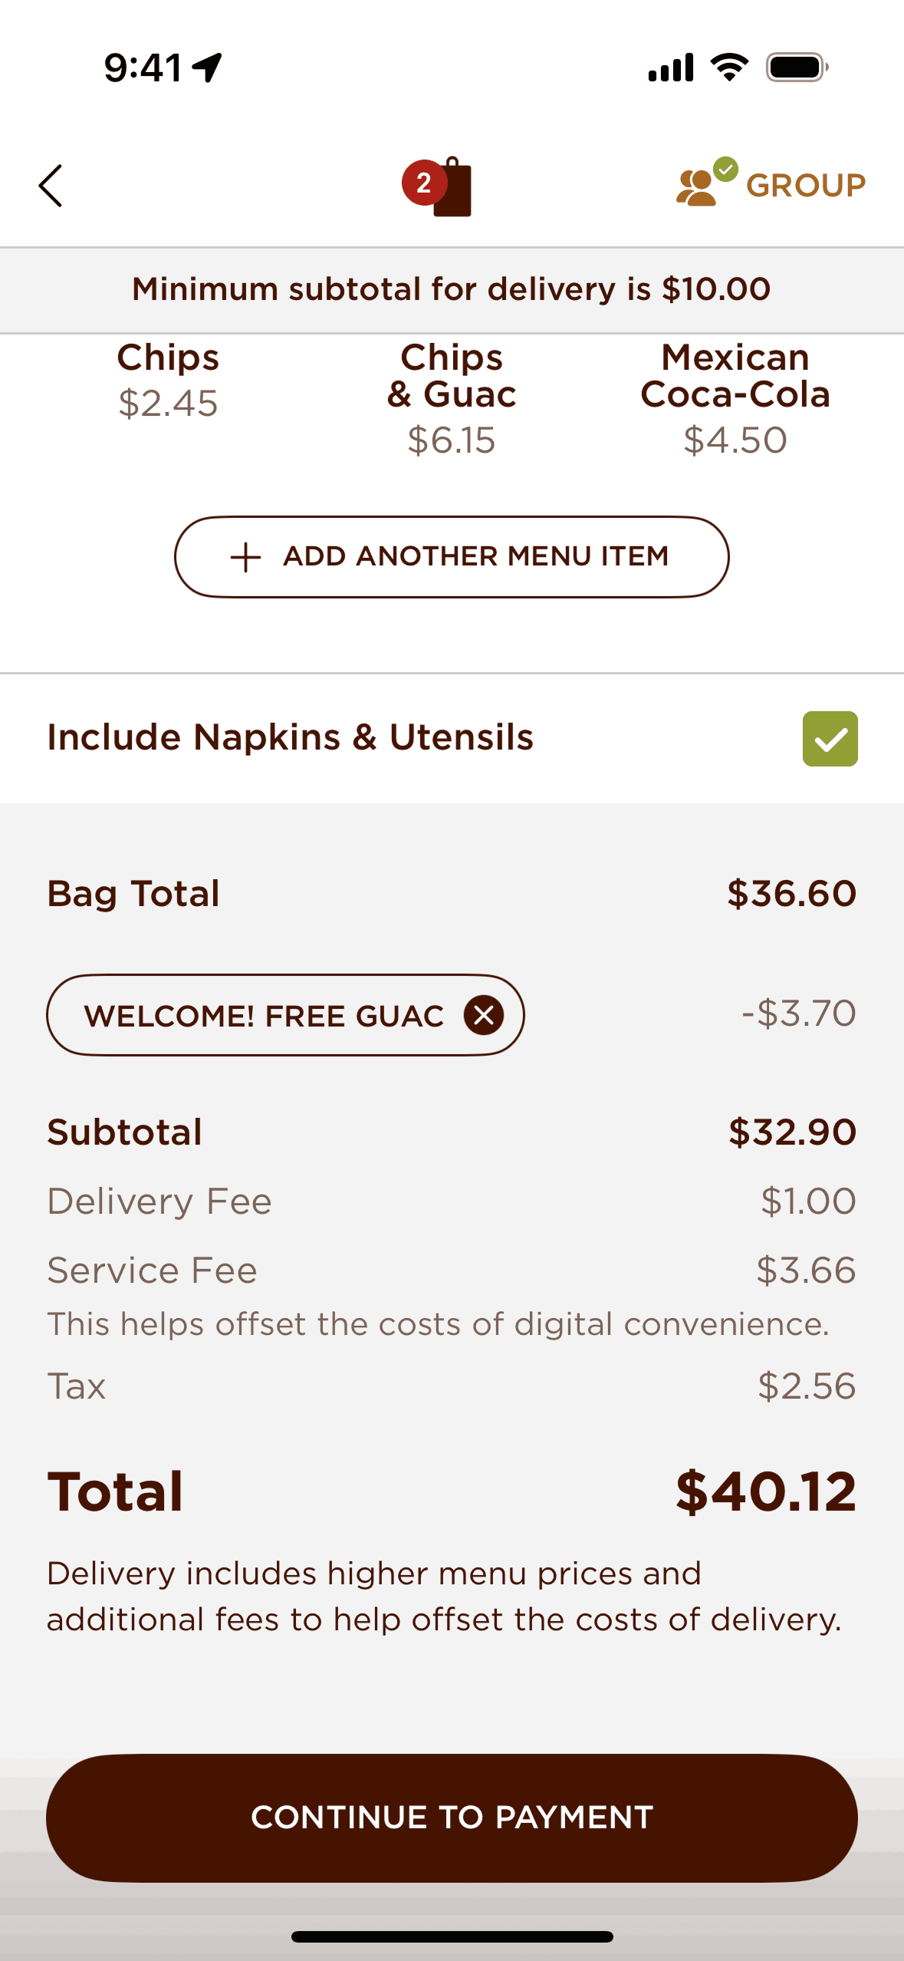904x1961 pixels.
Task: Open the GROUP order label
Action: (x=805, y=186)
